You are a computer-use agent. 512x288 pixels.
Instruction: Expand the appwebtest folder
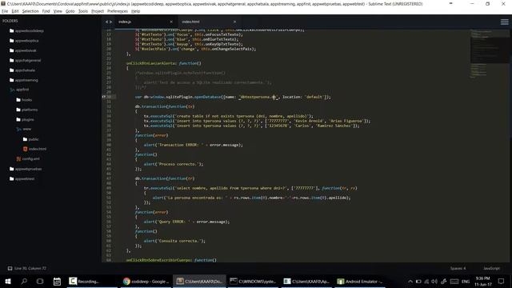pos(22,178)
